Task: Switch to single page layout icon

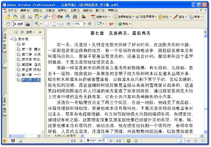Action: [x=181, y=141]
